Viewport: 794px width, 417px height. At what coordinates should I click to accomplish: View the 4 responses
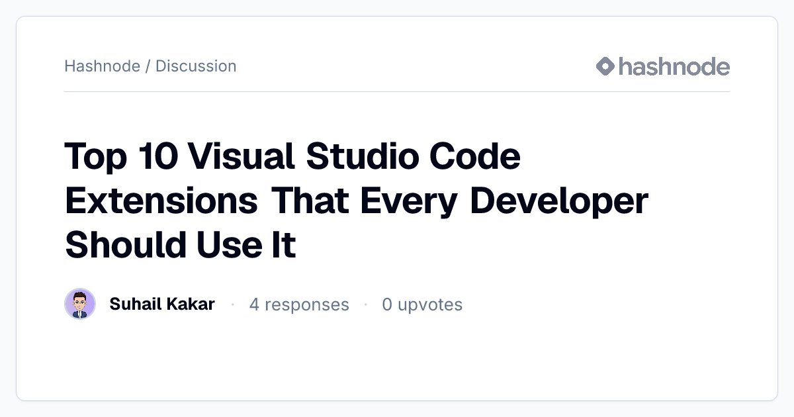tap(299, 304)
